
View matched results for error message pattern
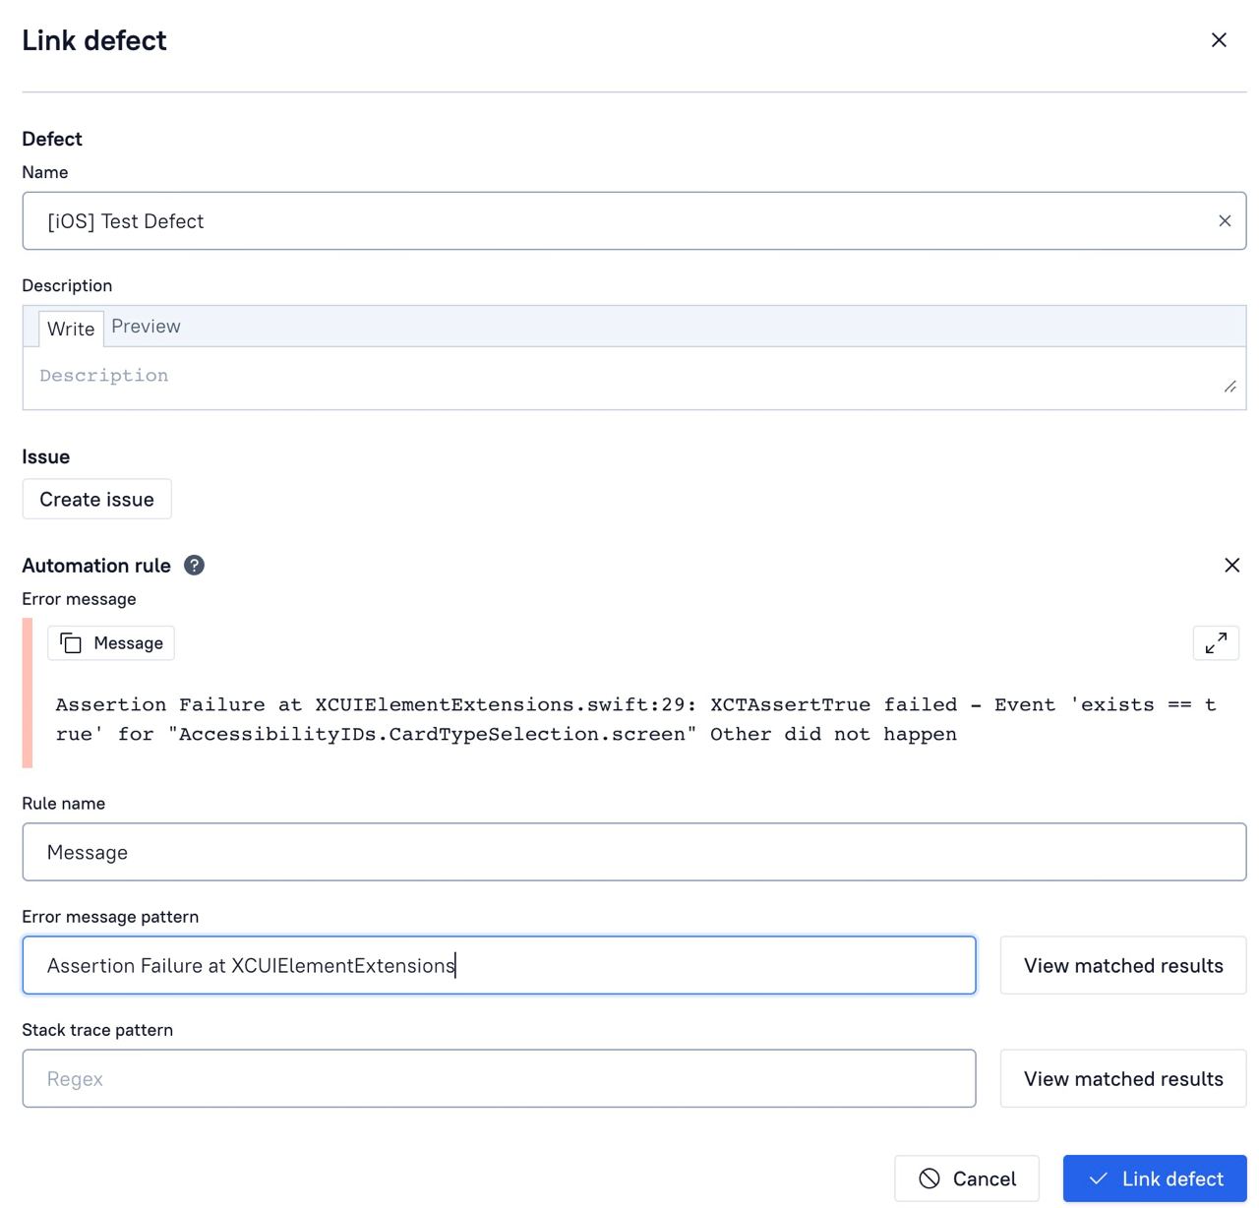pyautogui.click(x=1122, y=966)
